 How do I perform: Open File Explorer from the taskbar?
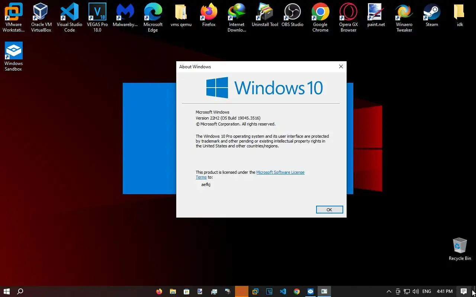(x=173, y=291)
